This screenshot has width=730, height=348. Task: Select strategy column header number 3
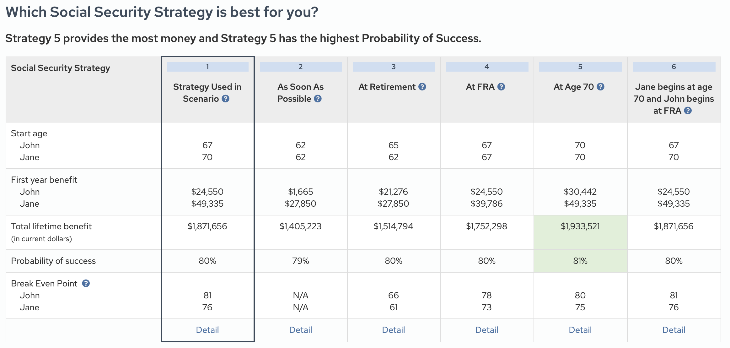point(393,67)
